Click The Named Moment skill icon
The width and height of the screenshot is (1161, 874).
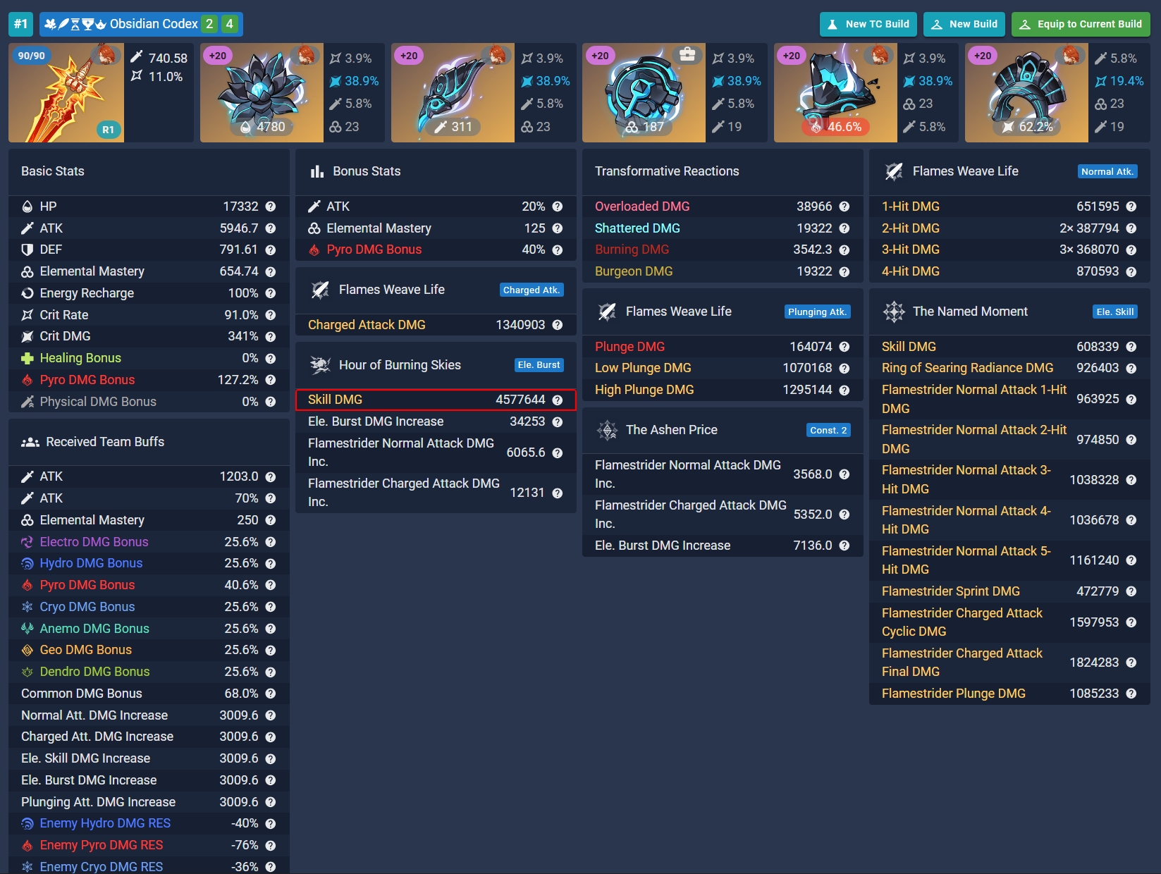[x=894, y=312]
